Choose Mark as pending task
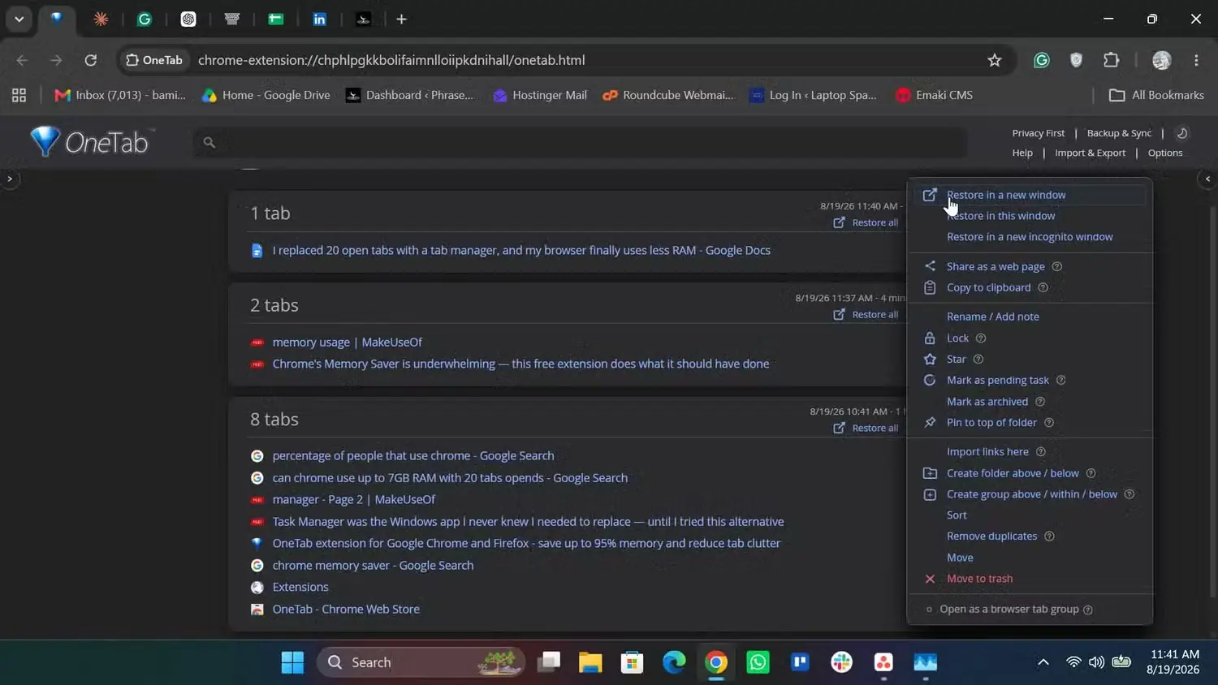The image size is (1218, 685). (997, 380)
